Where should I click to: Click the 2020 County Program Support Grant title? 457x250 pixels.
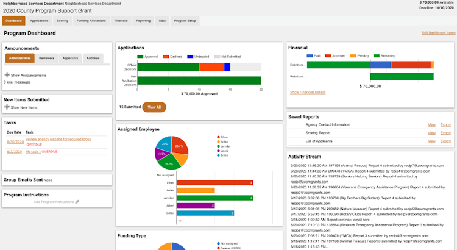(x=47, y=11)
